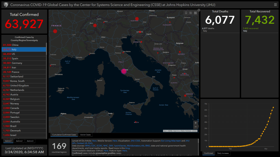
Task: Click the last data point on the chart
Action: pos(273,107)
